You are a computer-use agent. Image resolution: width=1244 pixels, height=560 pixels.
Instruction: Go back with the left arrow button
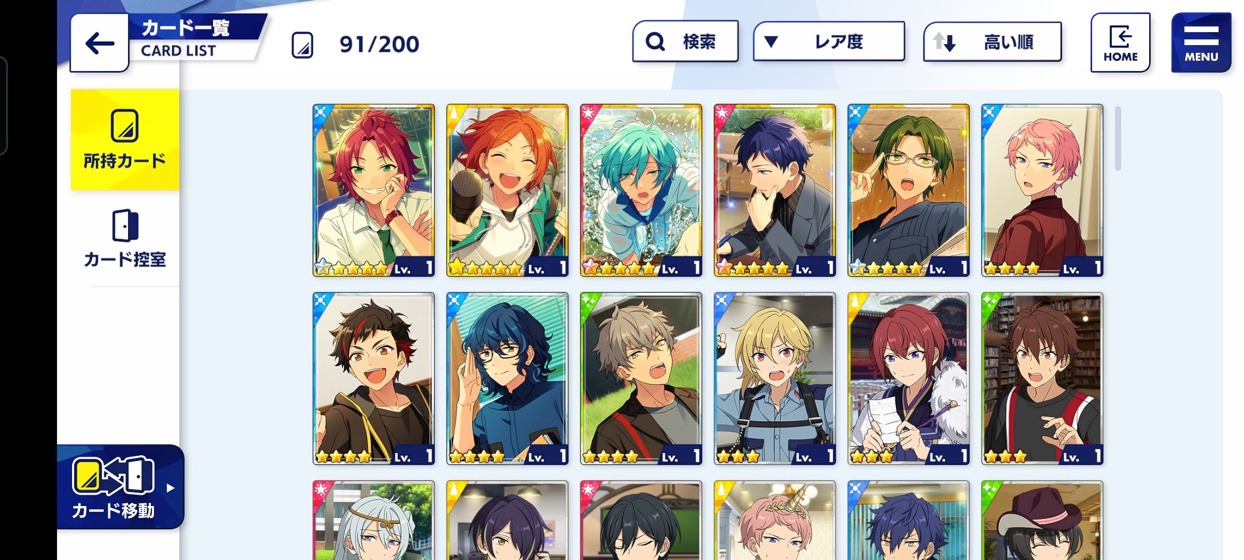[x=100, y=43]
